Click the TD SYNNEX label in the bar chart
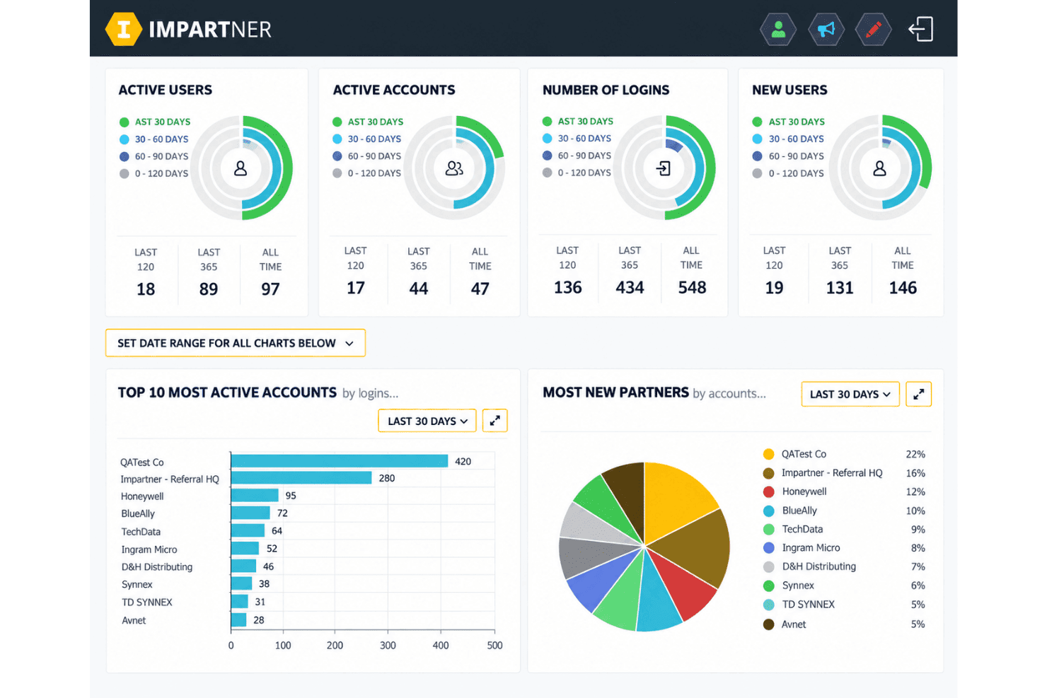 click(147, 603)
